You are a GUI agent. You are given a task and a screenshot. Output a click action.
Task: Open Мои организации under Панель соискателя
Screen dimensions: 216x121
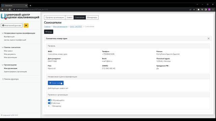click(10, 57)
